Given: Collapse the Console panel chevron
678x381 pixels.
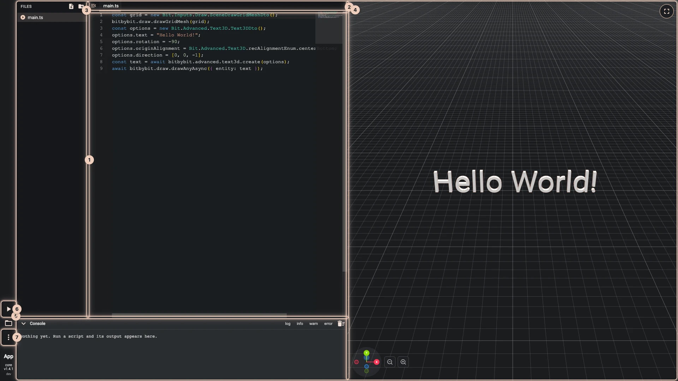Looking at the screenshot, I should pos(23,323).
